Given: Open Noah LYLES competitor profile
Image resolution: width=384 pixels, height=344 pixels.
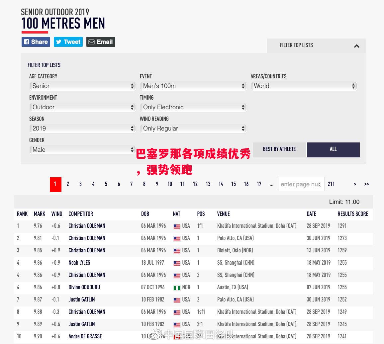Looking at the screenshot, I should click(x=79, y=263).
